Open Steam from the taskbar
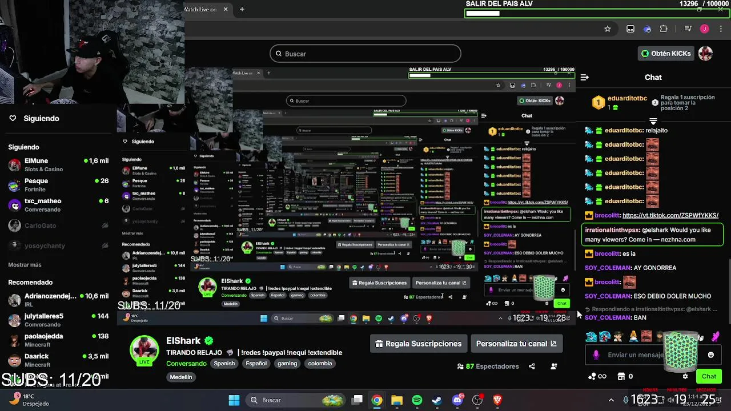 (437, 400)
